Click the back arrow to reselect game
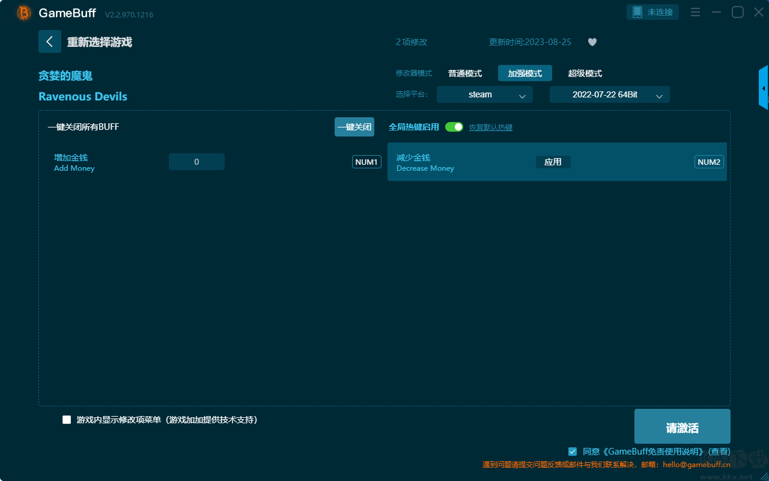The image size is (769, 481). tap(50, 41)
